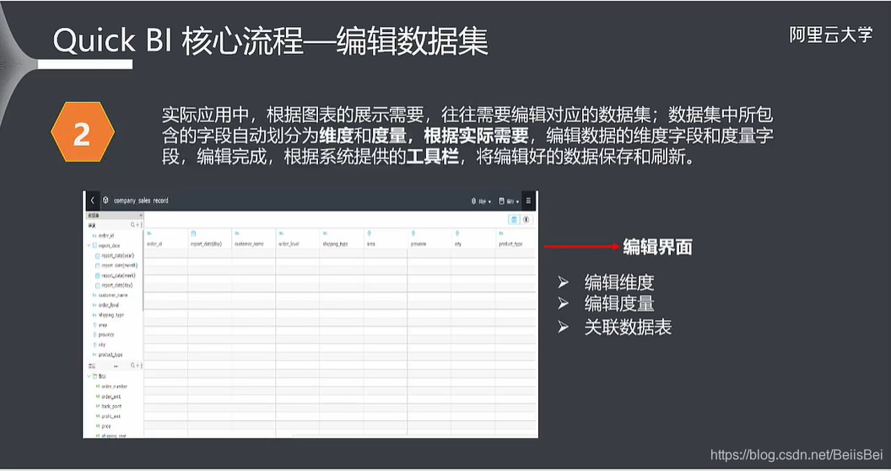The width and height of the screenshot is (891, 471).
Task: Select order_id in the dimension tree
Action: tap(106, 236)
